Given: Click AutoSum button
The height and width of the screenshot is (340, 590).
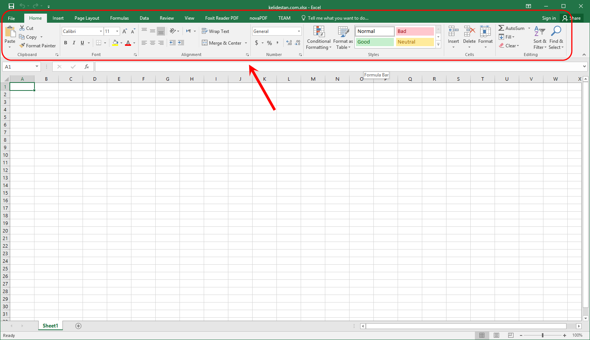Looking at the screenshot, I should pyautogui.click(x=512, y=28).
